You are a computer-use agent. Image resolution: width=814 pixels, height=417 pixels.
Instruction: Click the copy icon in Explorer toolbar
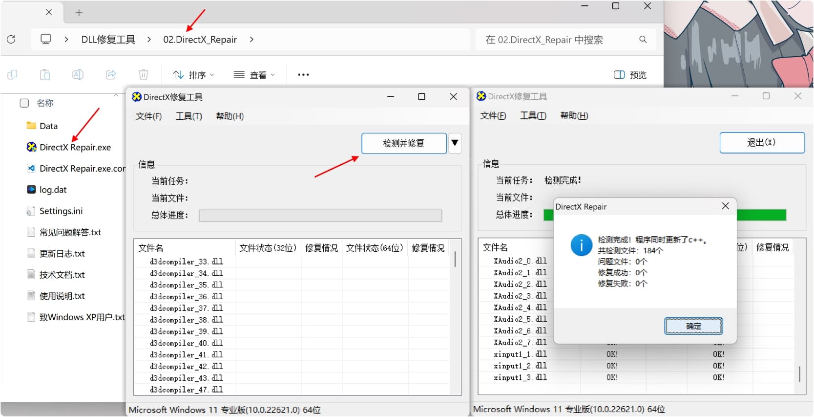pyautogui.click(x=12, y=75)
